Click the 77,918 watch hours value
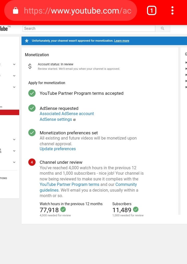187x264 pixels. click(49, 210)
